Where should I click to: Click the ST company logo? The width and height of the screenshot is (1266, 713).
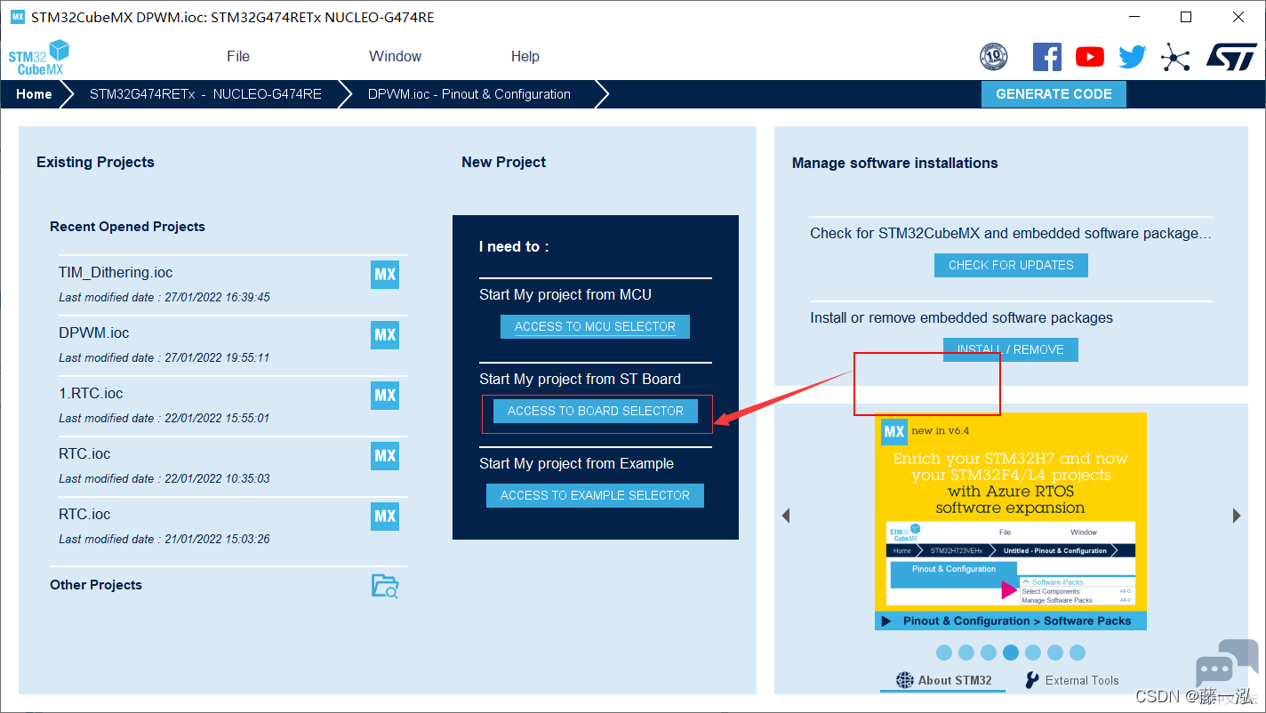click(x=1231, y=57)
